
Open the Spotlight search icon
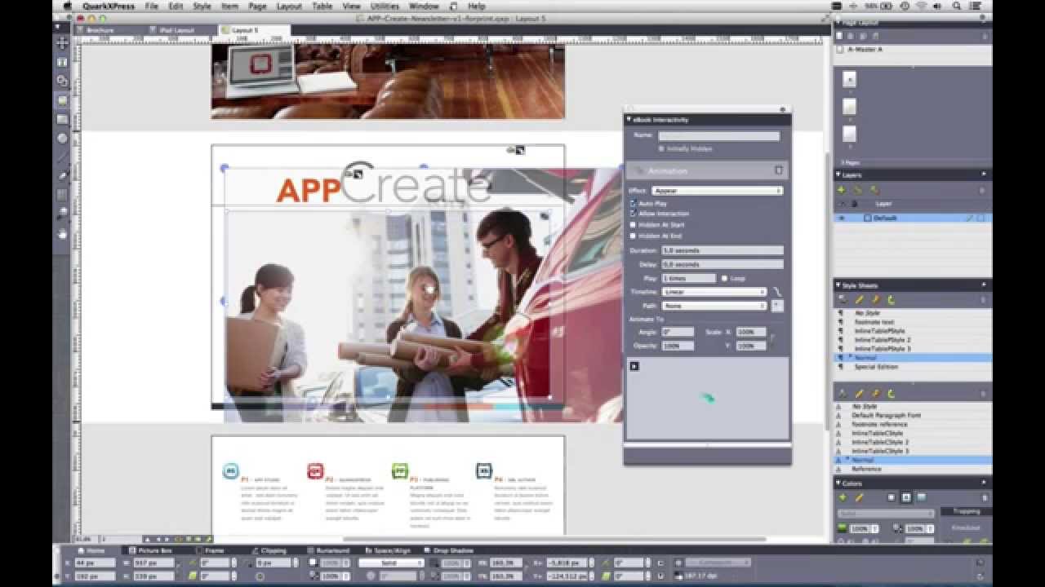pyautogui.click(x=956, y=6)
